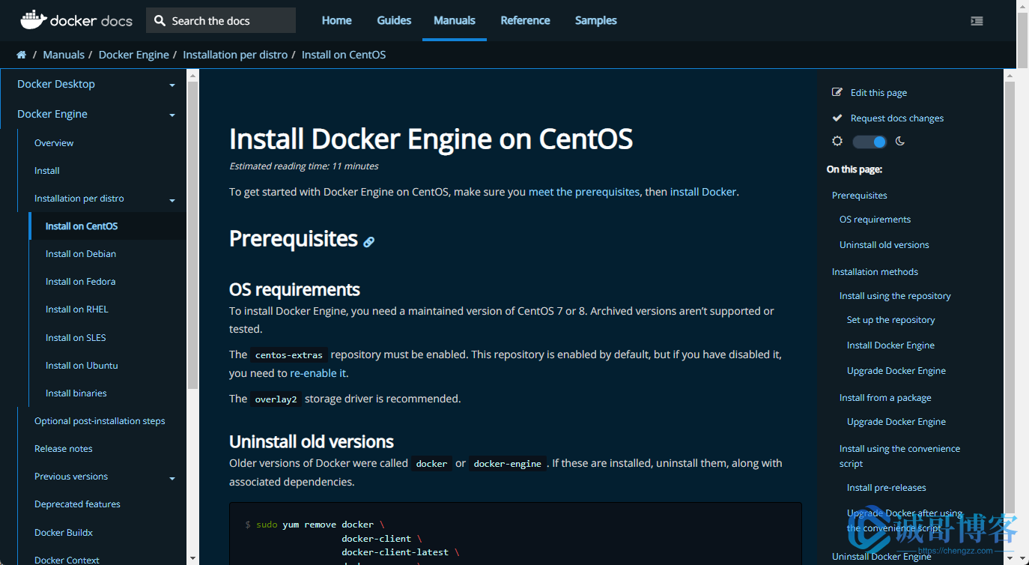Jump to Install Docker Engine in contents
This screenshot has height=565, width=1029.
point(890,345)
